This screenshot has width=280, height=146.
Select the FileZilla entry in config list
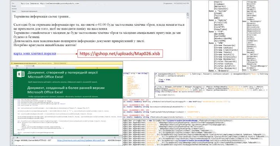[220, 23]
